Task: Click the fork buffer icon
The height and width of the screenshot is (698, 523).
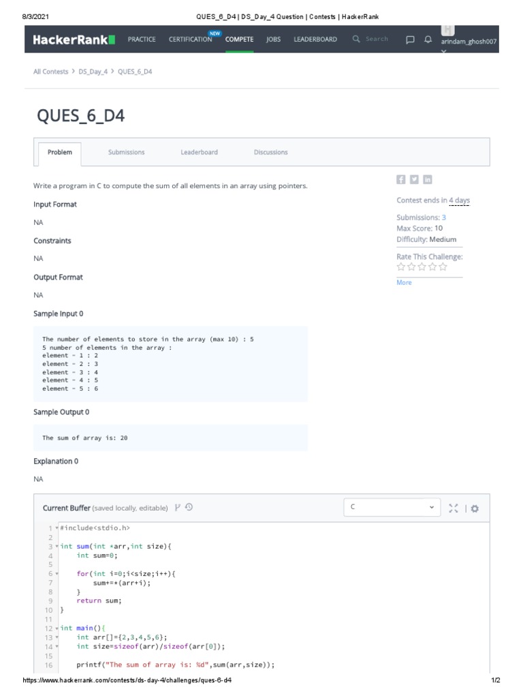Action: [x=178, y=507]
